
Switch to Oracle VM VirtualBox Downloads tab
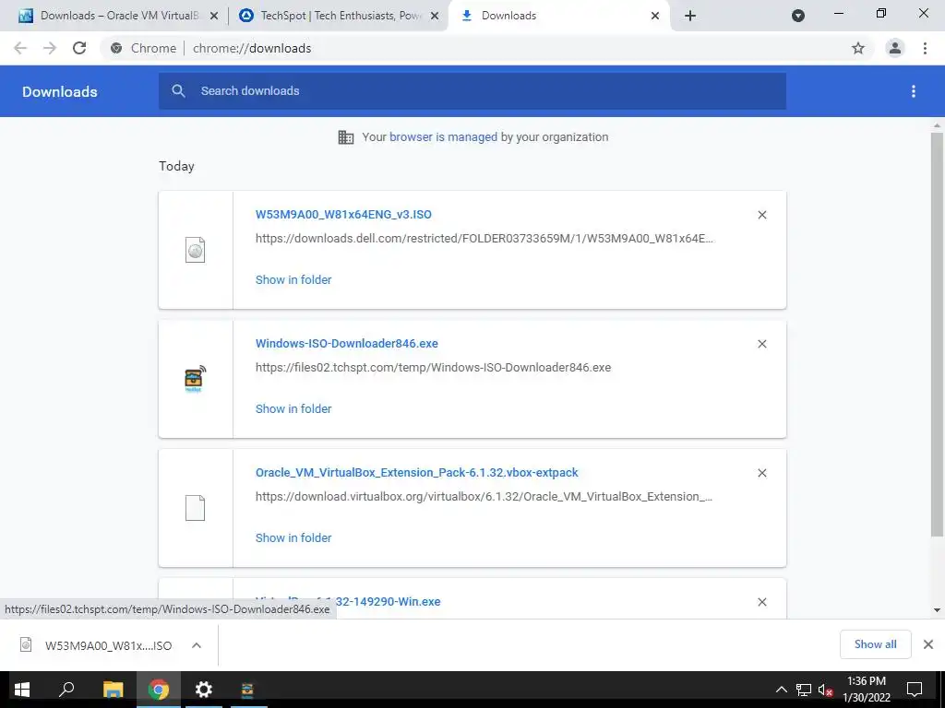coord(118,16)
